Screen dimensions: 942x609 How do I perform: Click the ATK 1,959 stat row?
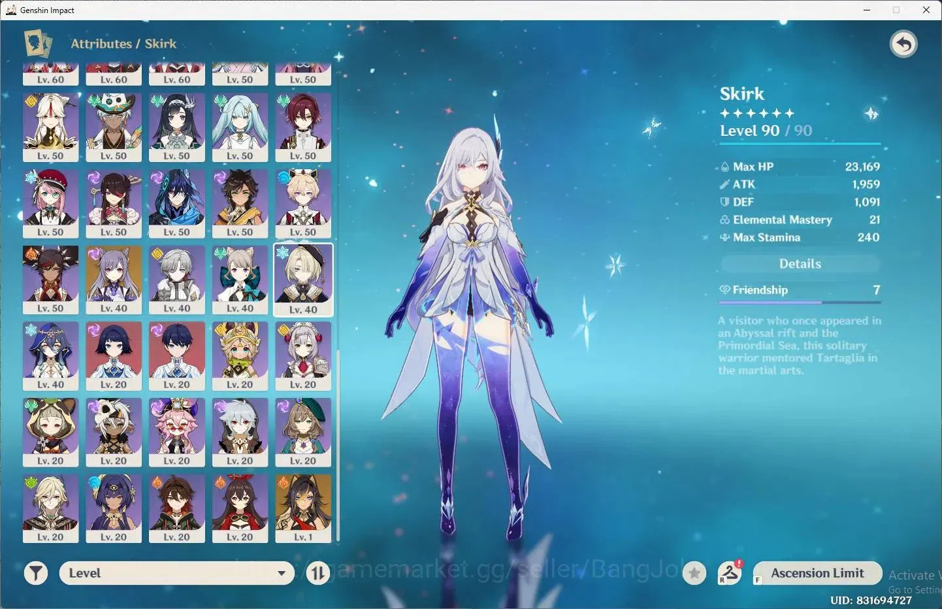click(x=800, y=184)
